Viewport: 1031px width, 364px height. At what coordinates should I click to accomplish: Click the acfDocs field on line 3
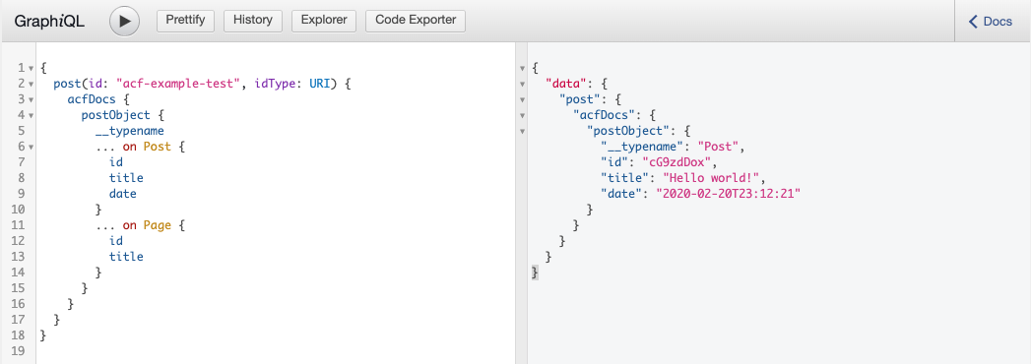point(92,99)
